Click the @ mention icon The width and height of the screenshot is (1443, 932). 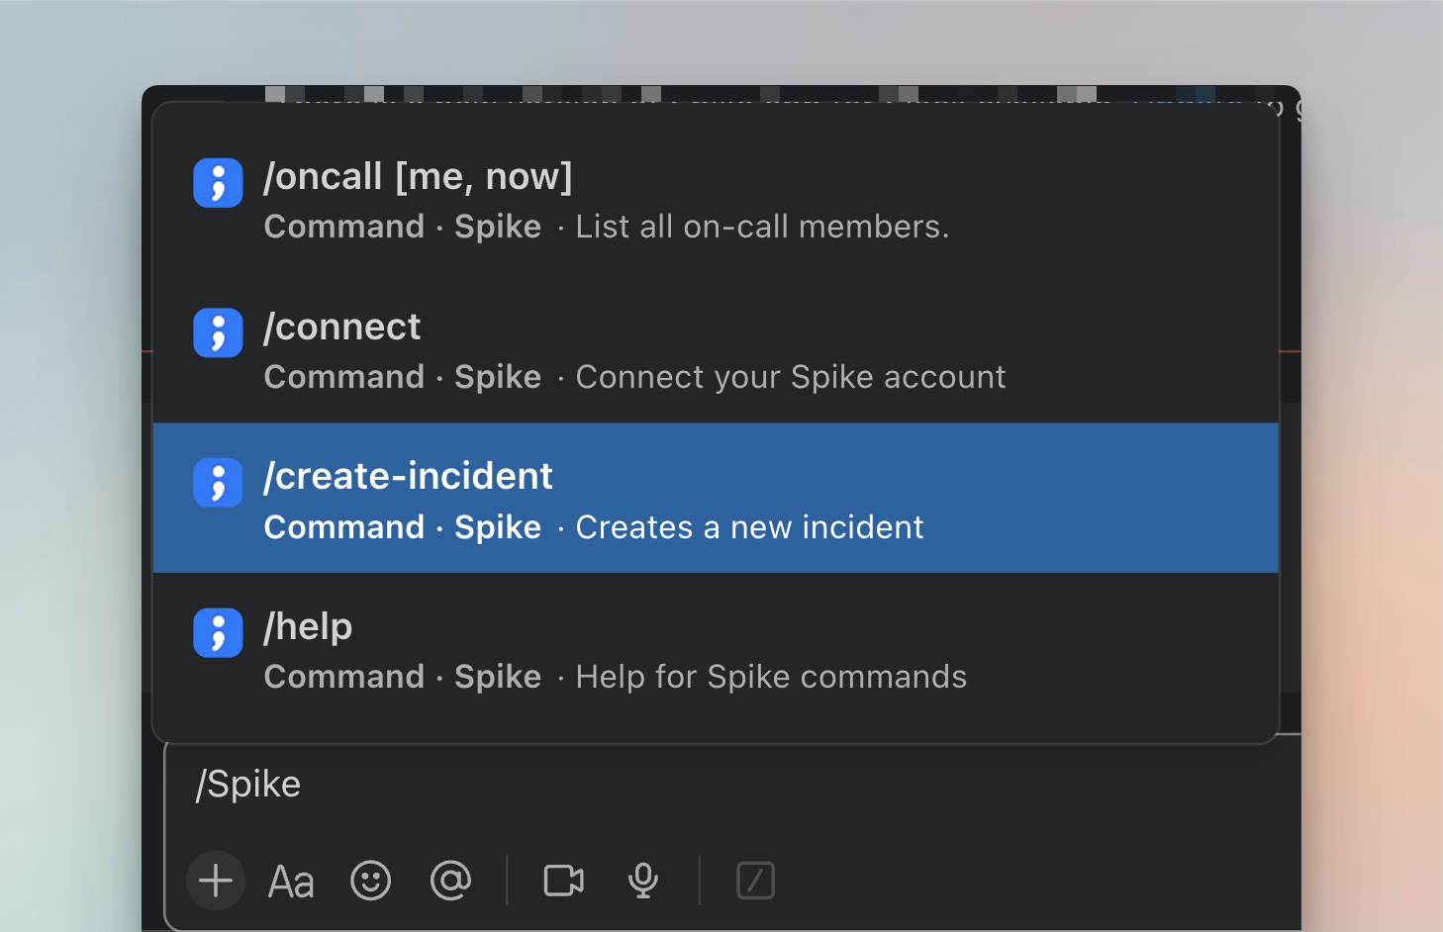450,880
